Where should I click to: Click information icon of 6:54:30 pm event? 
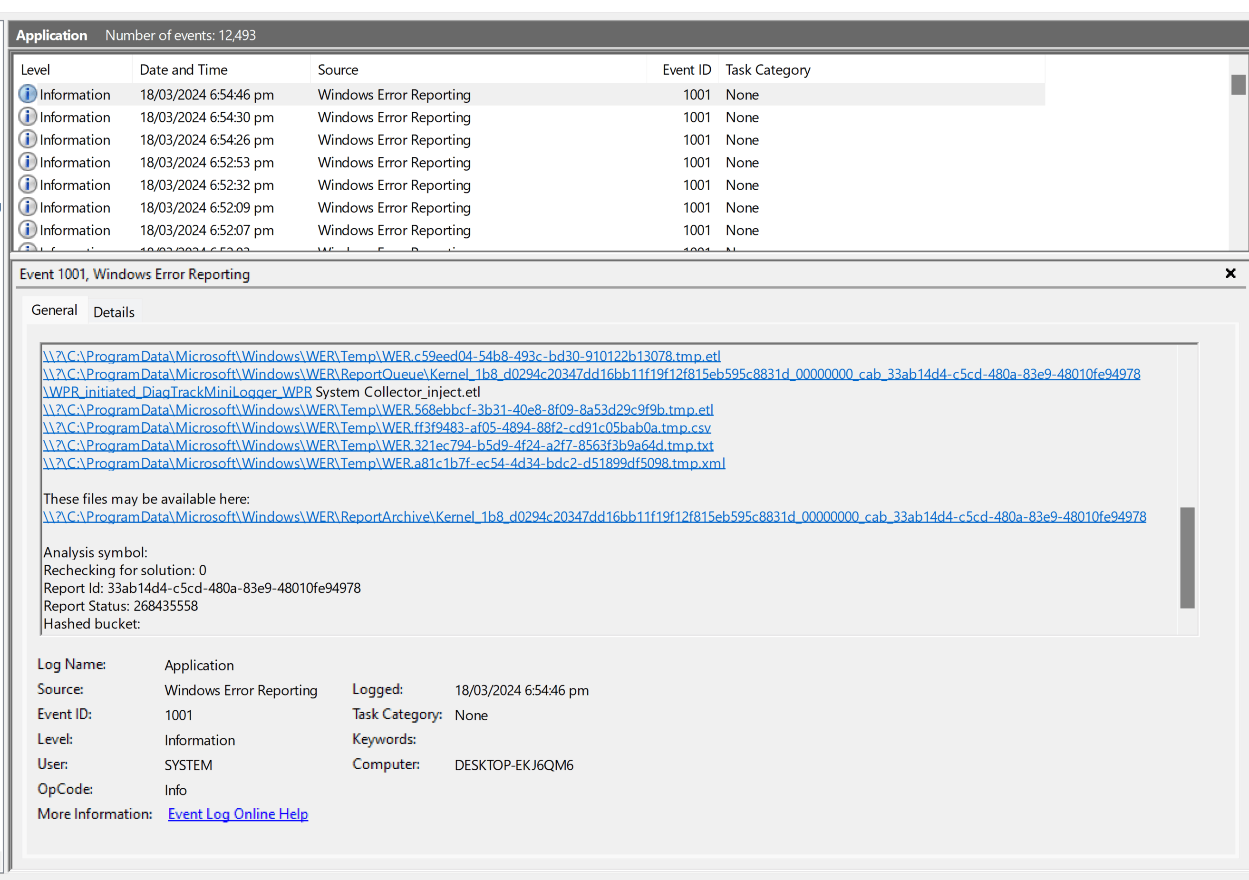point(27,117)
